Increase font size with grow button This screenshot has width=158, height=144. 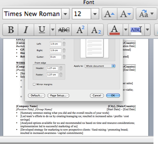pyautogui.click(x=109, y=14)
